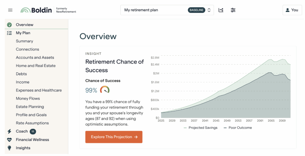Image resolution: width=305 pixels, height=156 pixels.
Task: Click the My Plan checklist icon
Action: (x=9, y=33)
